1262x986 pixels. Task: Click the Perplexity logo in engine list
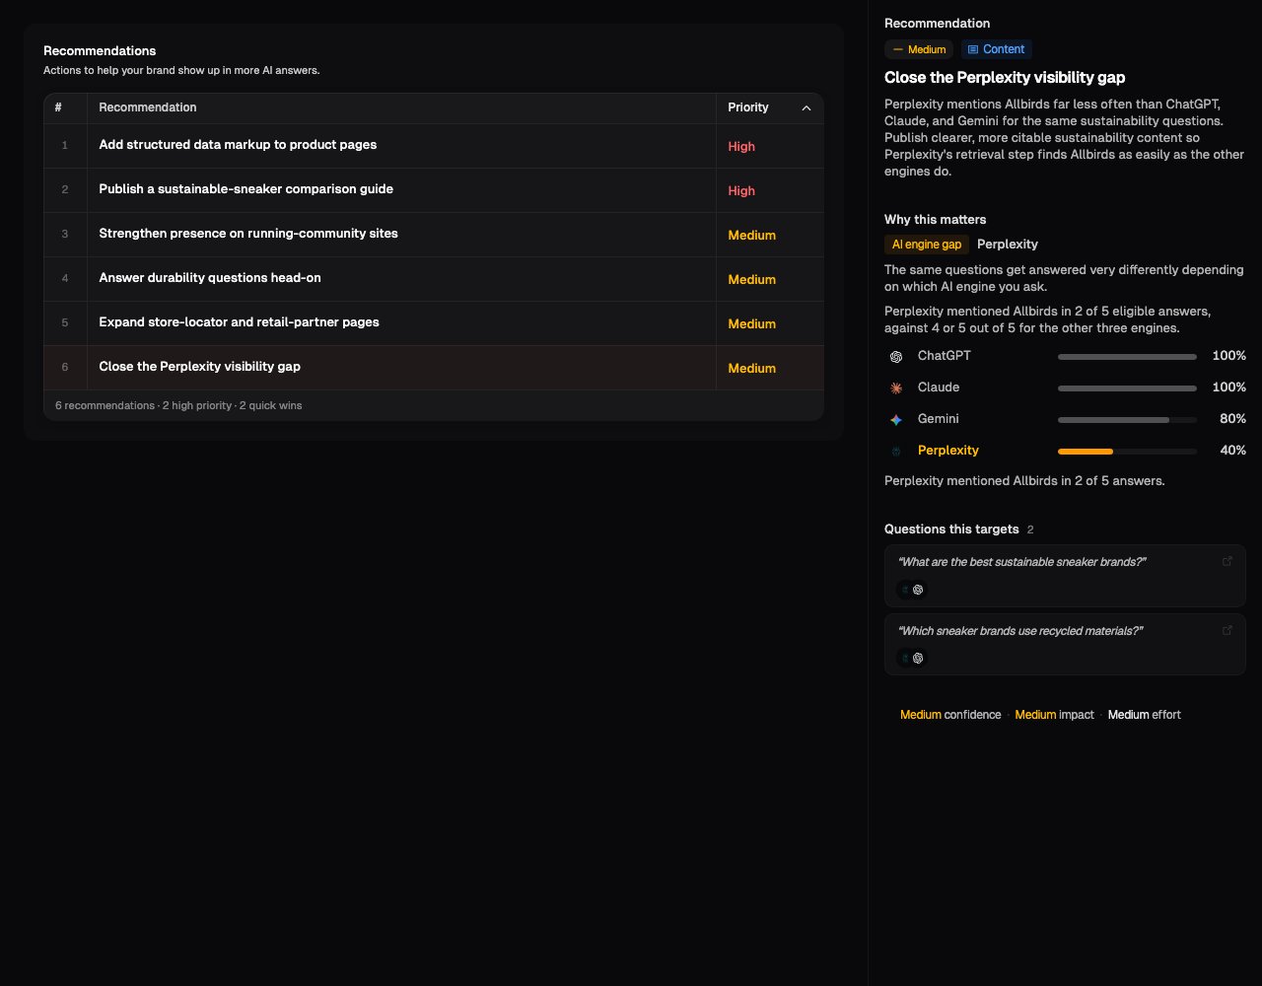coord(896,451)
